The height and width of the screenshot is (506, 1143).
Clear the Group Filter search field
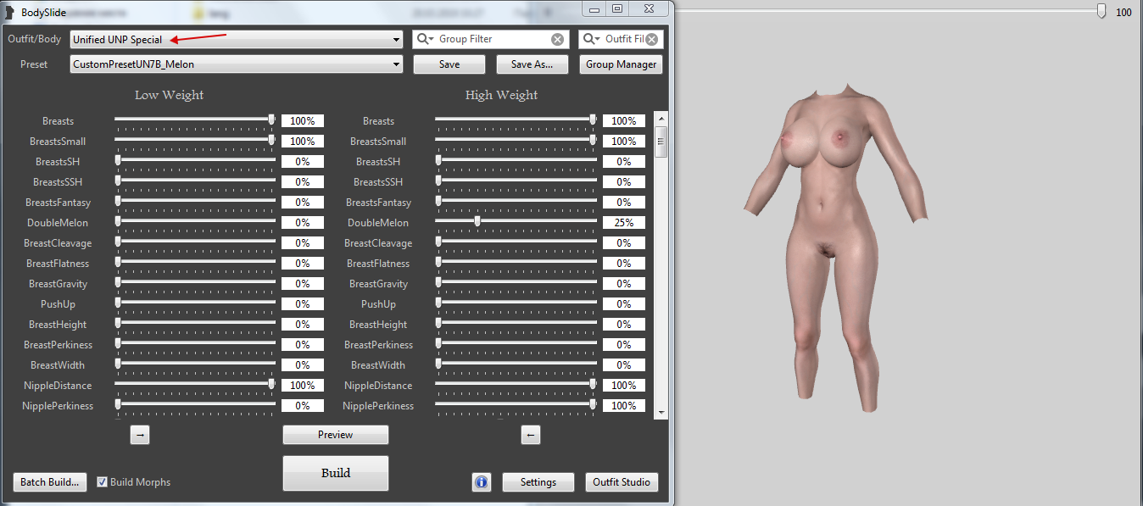coord(557,39)
